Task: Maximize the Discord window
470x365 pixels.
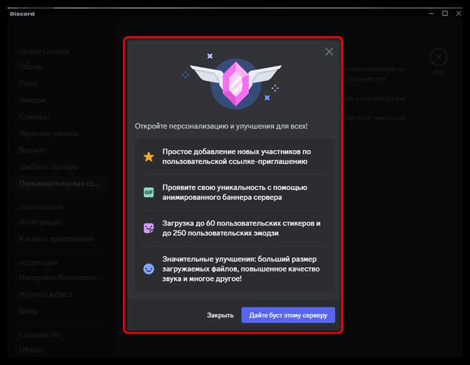Action: click(445, 14)
